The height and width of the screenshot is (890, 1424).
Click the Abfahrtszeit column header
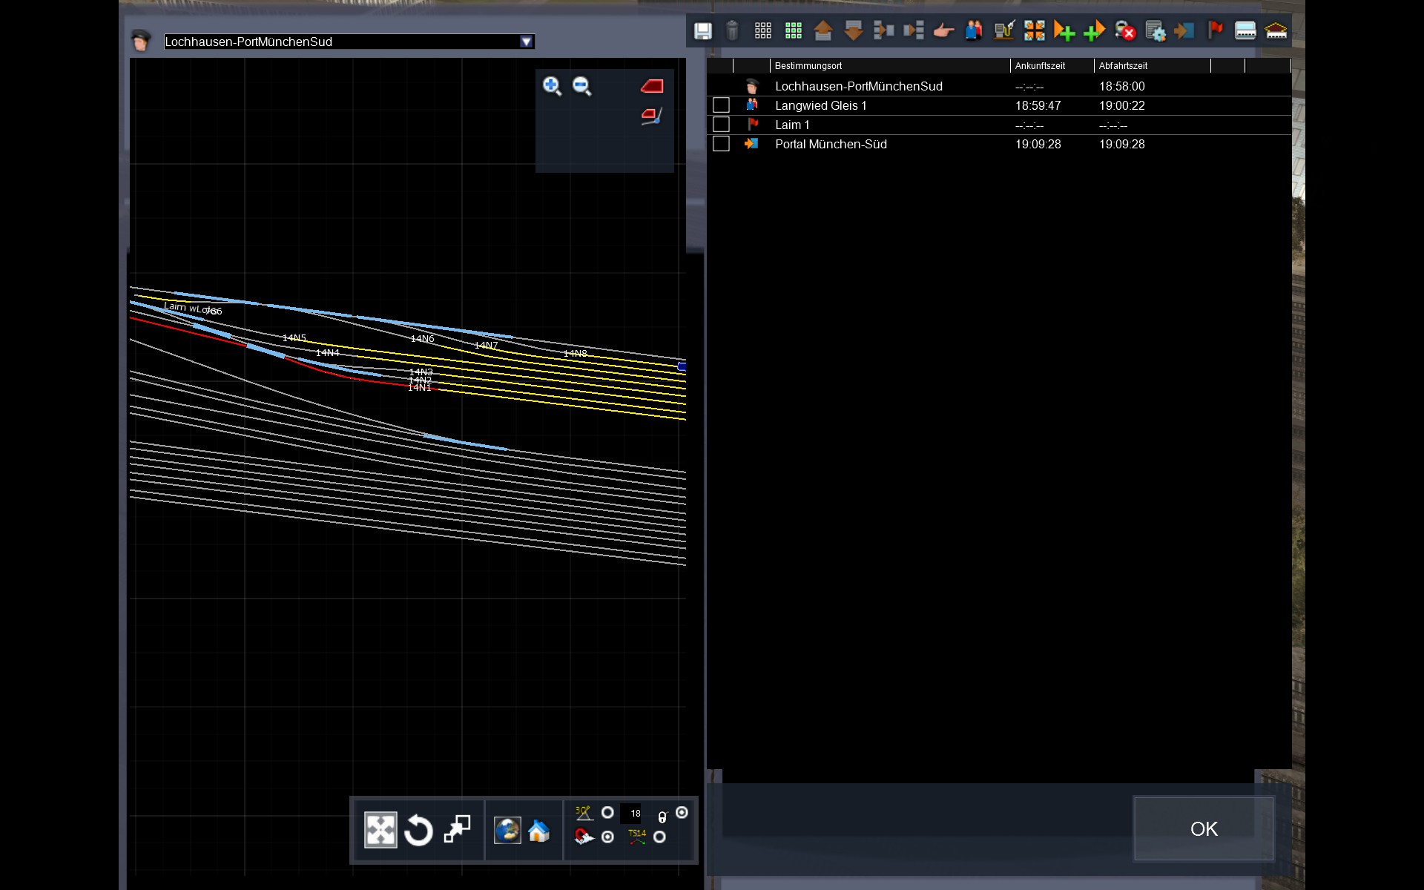(x=1123, y=66)
